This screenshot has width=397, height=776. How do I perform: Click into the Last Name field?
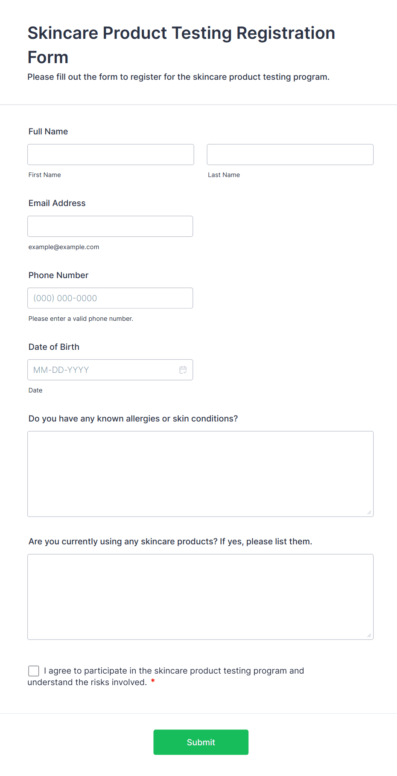pos(290,154)
